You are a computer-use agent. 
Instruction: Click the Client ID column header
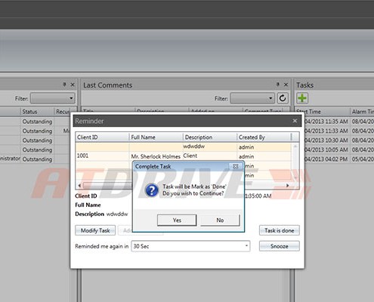click(102, 137)
